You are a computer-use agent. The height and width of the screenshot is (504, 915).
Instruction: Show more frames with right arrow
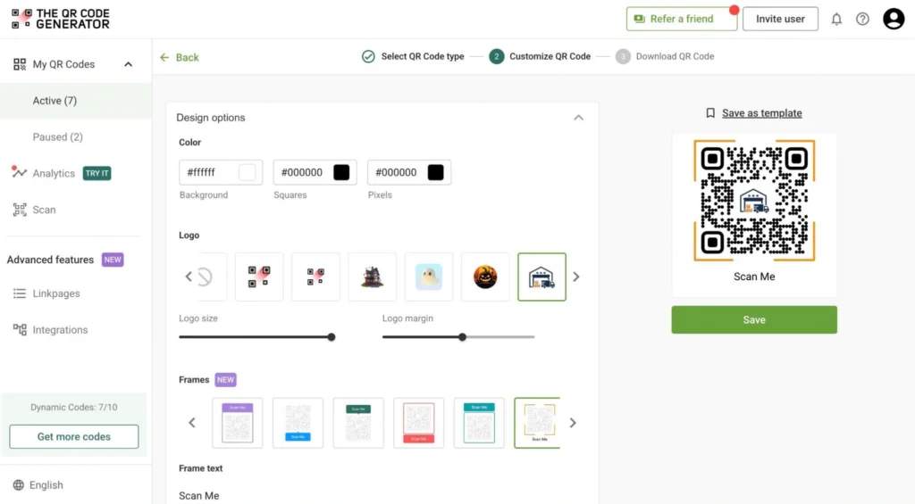[x=573, y=423]
